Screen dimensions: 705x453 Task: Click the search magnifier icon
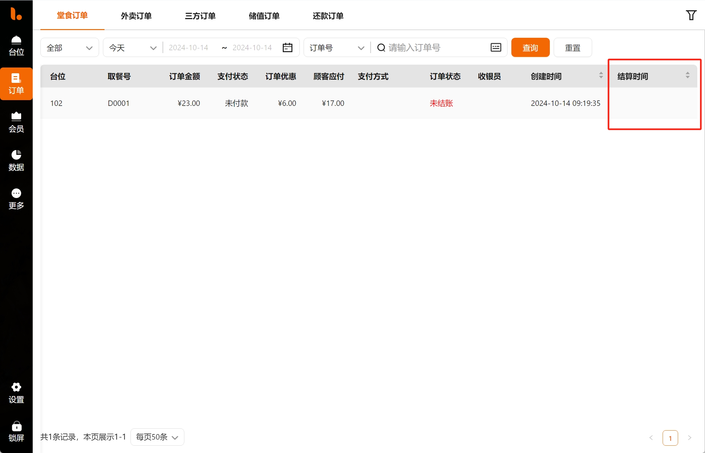point(381,48)
